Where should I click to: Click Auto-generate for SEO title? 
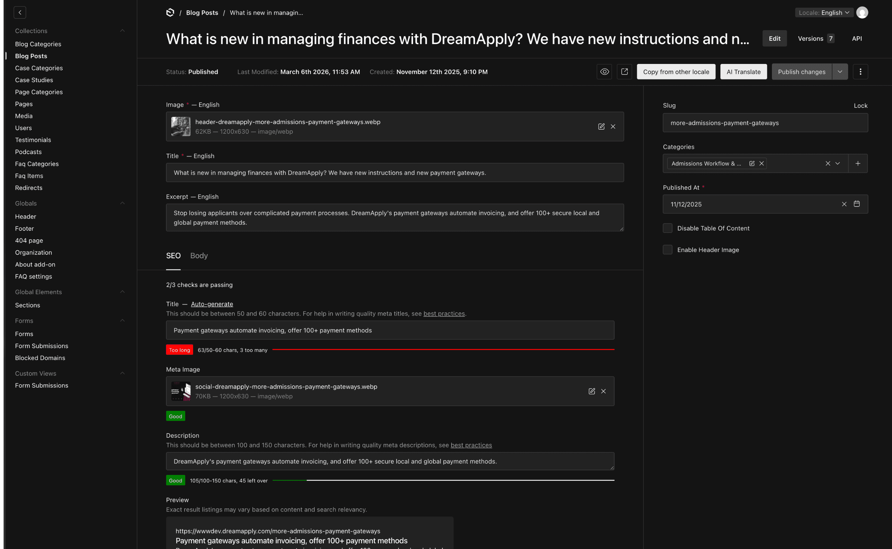click(x=212, y=304)
